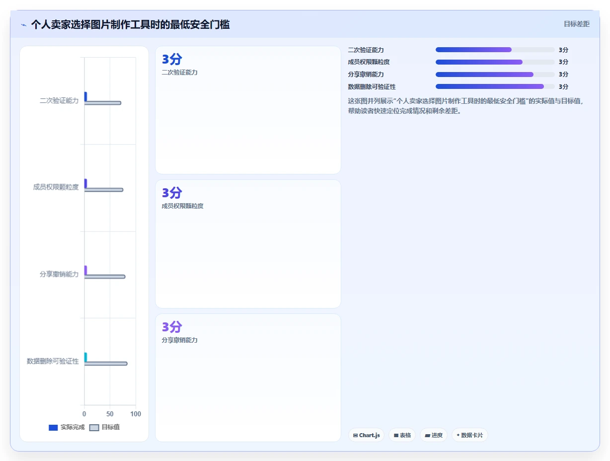Click the gray target bar for 数据删除可验证性
The width and height of the screenshot is (610, 461).
pos(105,364)
